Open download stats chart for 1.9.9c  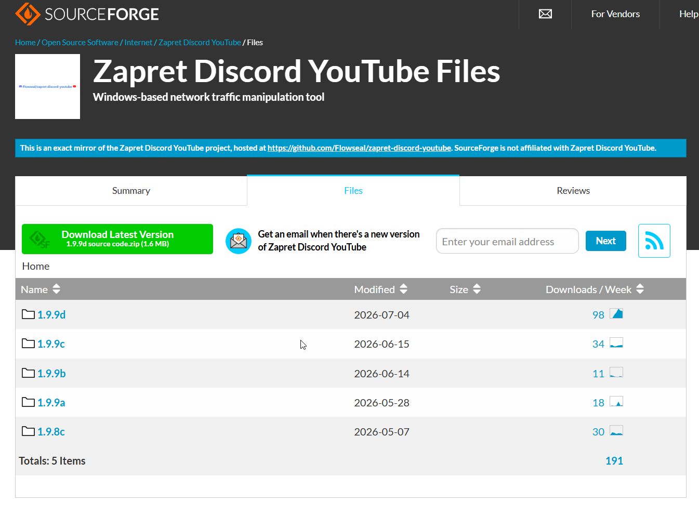616,343
